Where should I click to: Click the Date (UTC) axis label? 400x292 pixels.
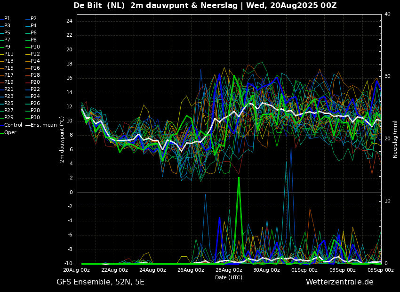coord(229,277)
